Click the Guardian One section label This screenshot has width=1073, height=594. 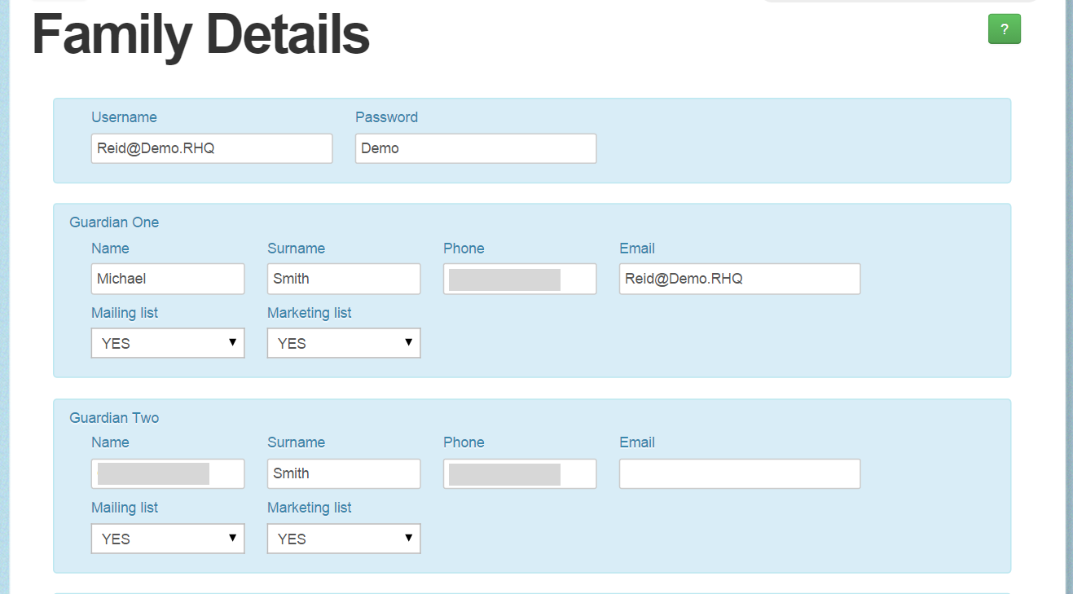click(x=114, y=222)
